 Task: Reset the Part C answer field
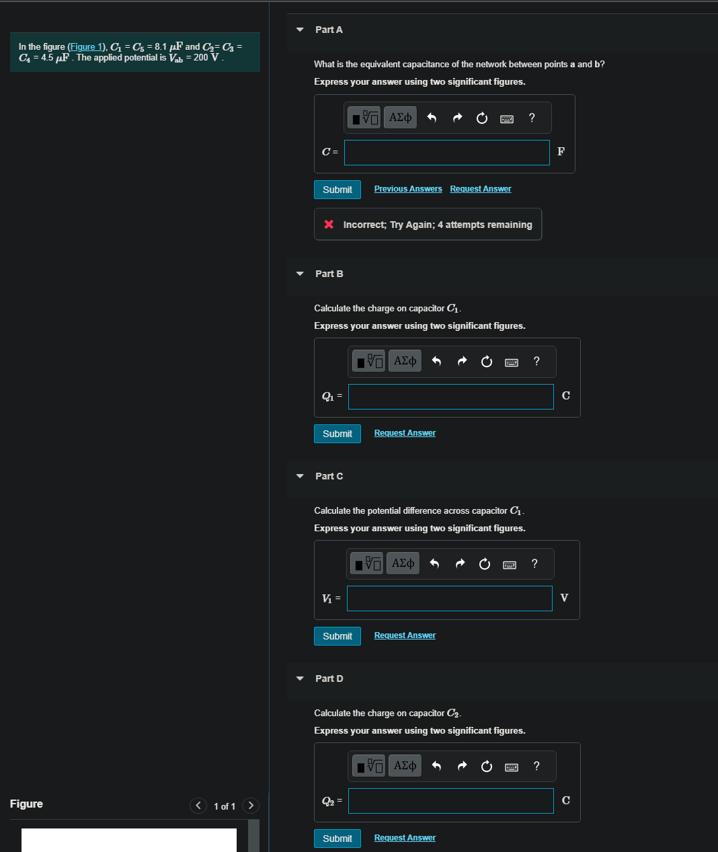click(485, 564)
